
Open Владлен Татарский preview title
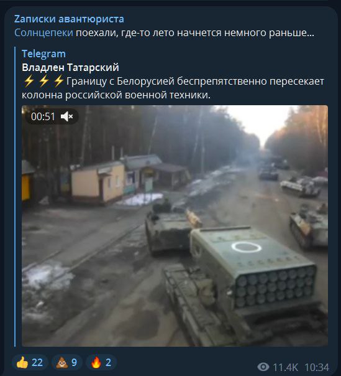[70, 67]
